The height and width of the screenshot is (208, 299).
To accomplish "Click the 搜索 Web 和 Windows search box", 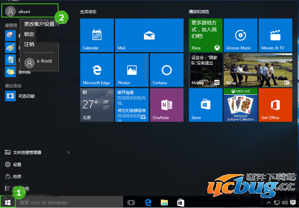I will coord(69,203).
